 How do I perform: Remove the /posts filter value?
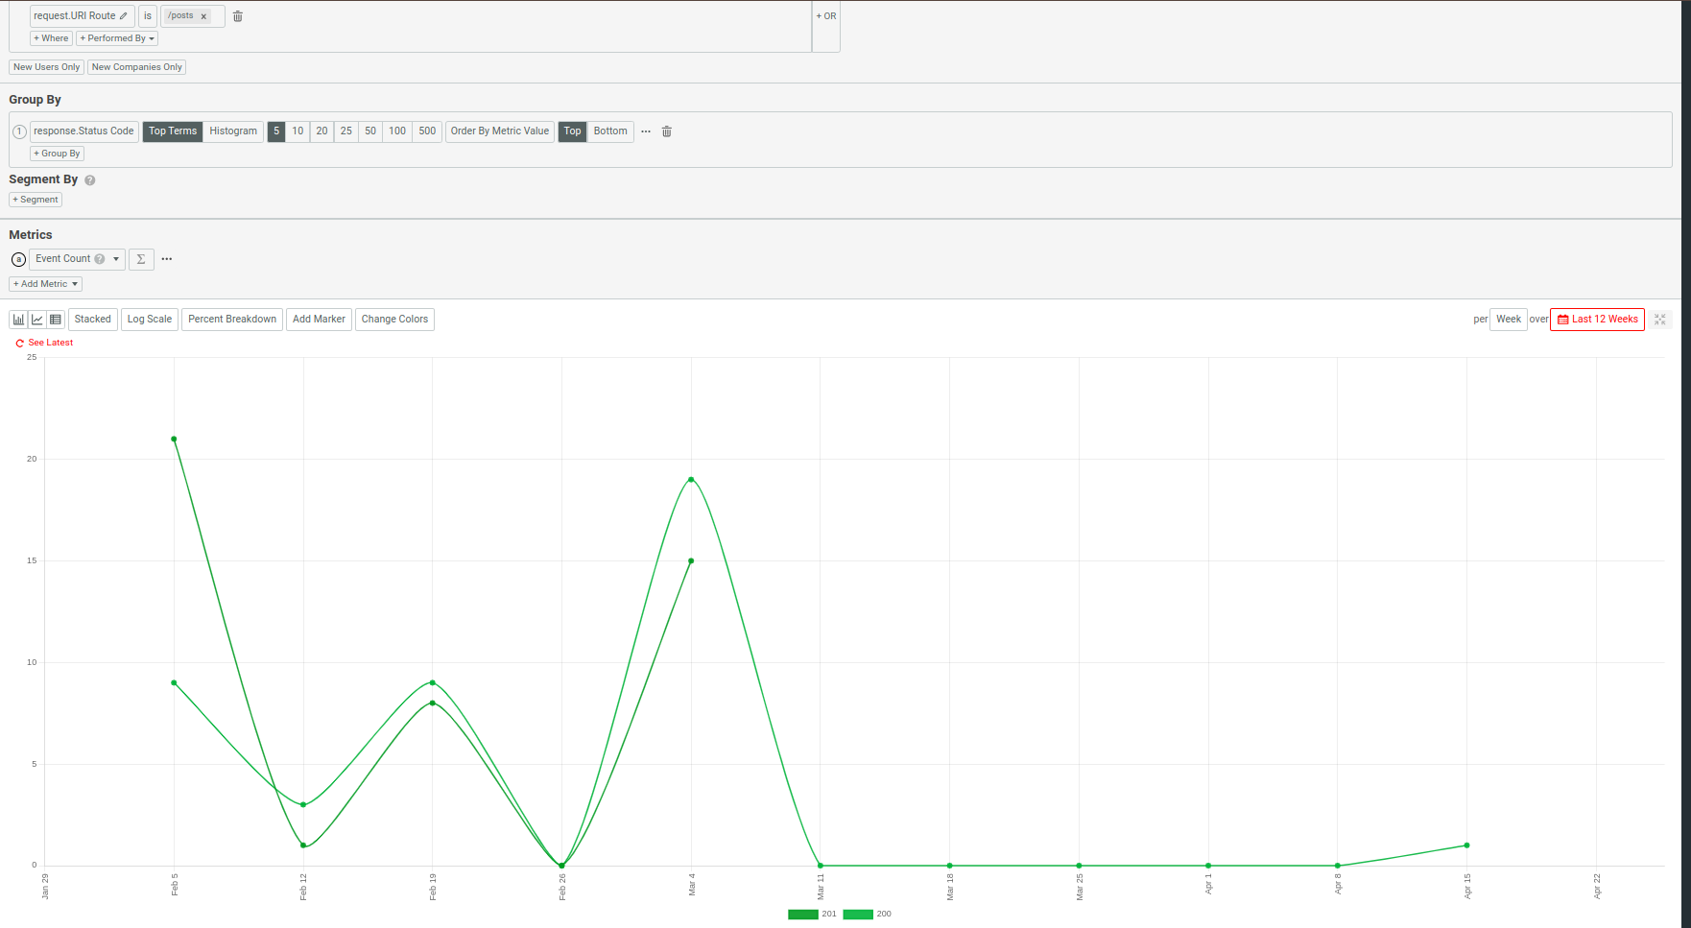click(203, 15)
